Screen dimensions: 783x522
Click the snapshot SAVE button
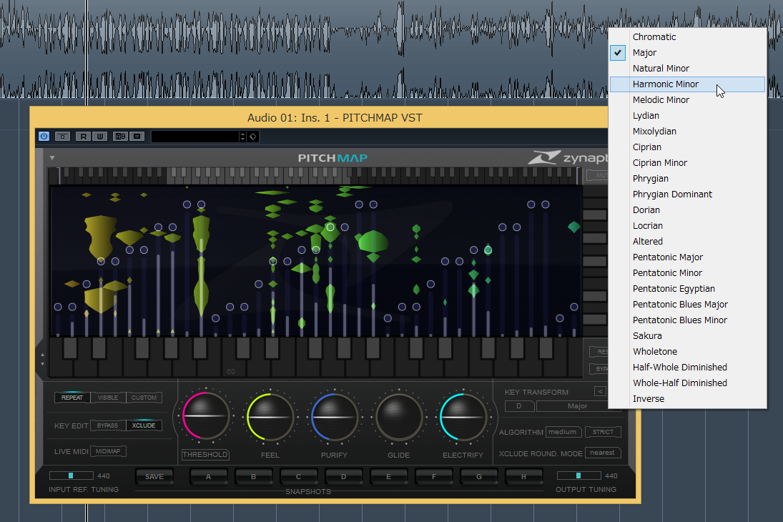[154, 476]
